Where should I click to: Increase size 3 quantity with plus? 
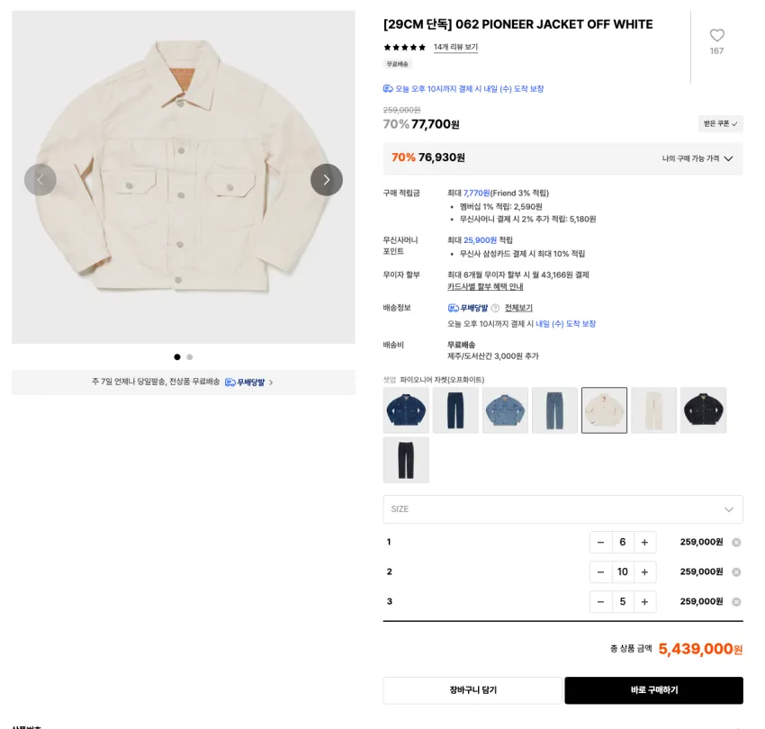click(x=644, y=601)
